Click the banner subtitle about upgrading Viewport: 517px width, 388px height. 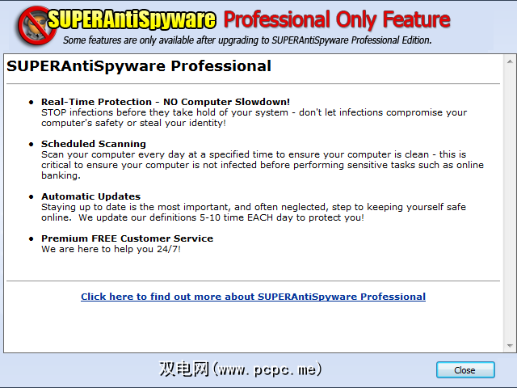pos(247,40)
